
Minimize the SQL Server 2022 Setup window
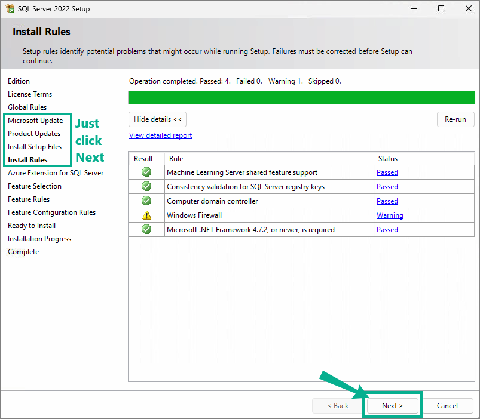pos(414,8)
